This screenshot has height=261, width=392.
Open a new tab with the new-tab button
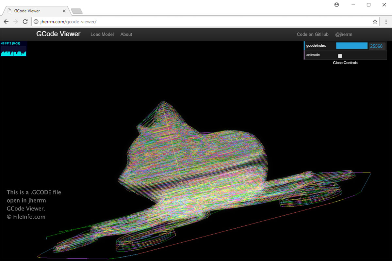[77, 11]
